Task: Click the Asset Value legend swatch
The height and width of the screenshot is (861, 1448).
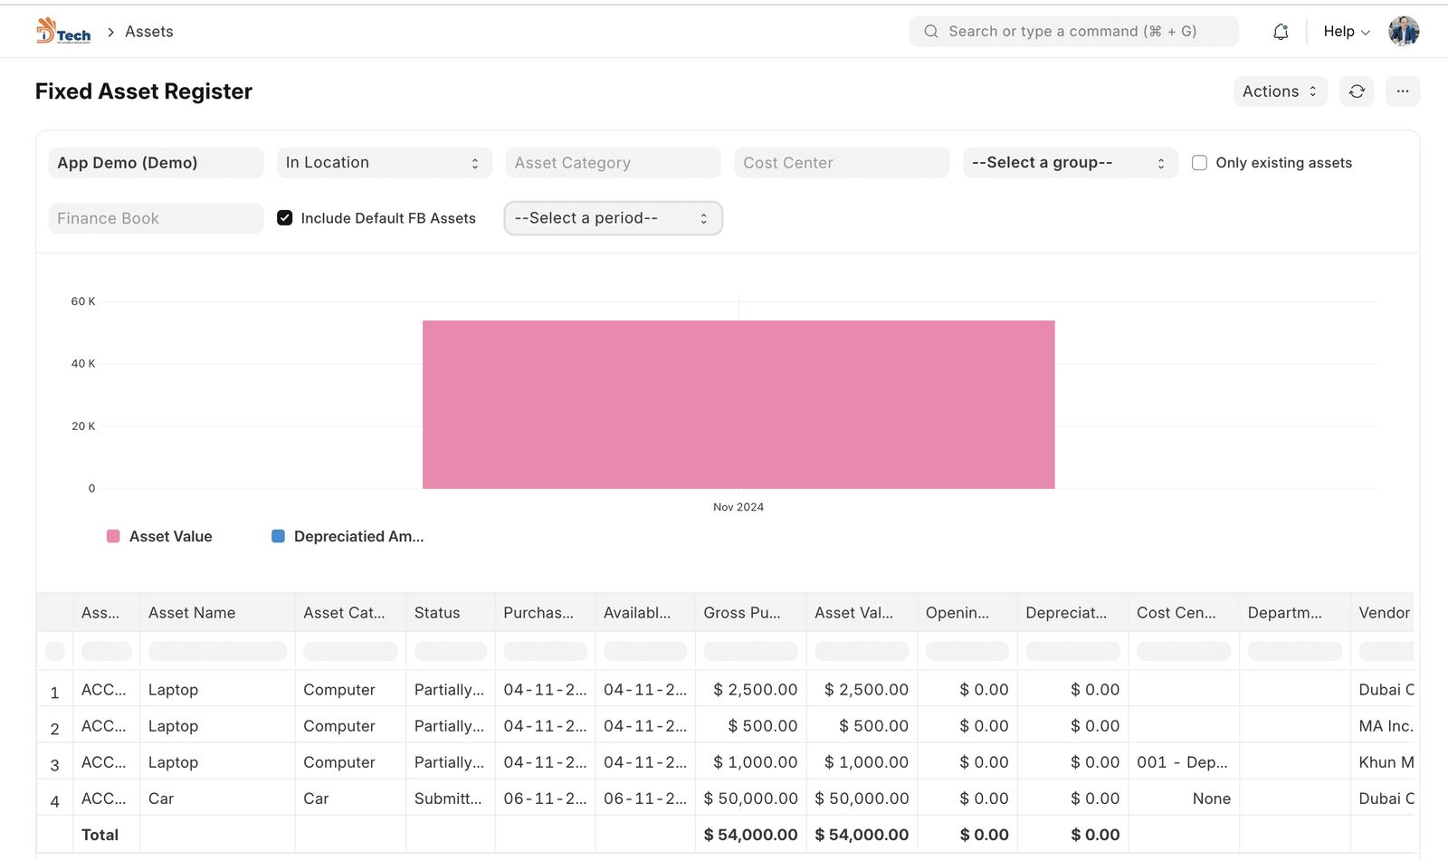Action: click(113, 537)
